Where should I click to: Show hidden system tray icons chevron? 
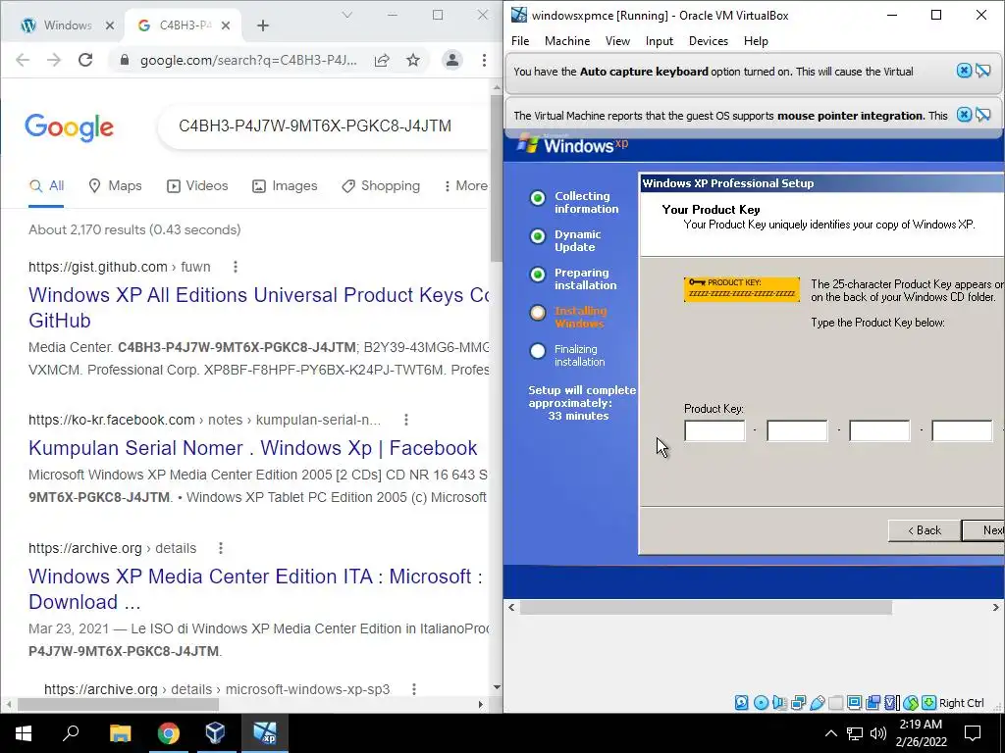830,733
